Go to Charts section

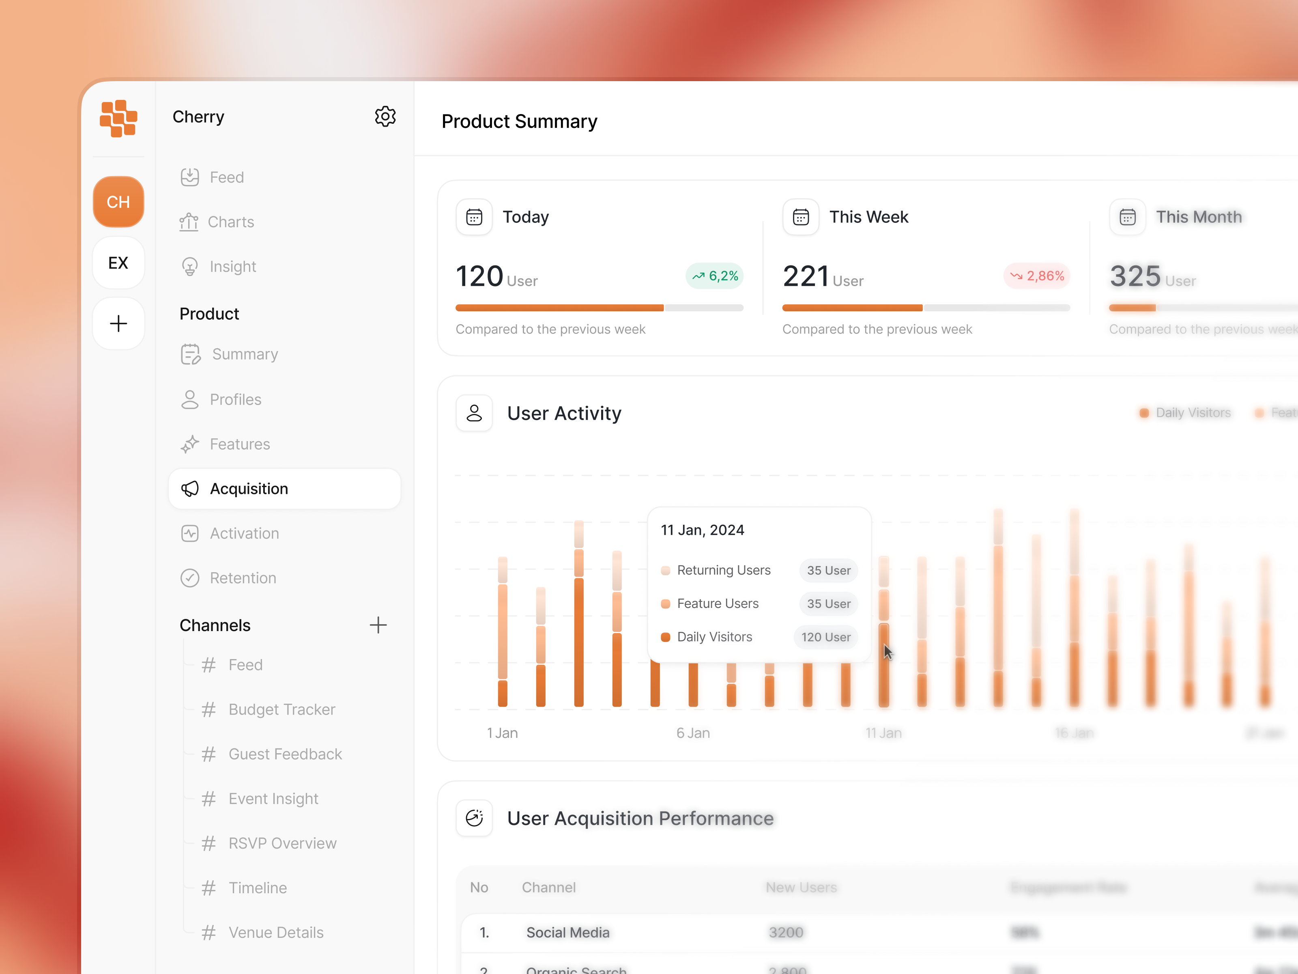(231, 222)
